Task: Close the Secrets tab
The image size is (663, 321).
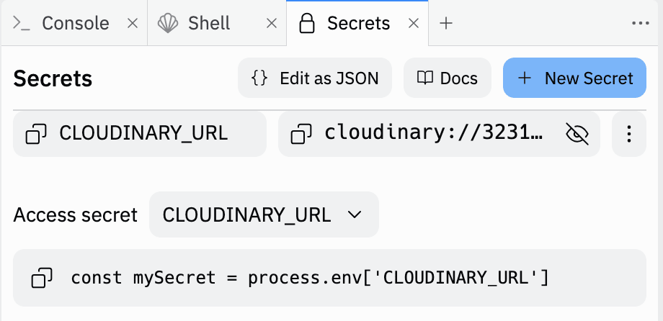Action: point(414,23)
